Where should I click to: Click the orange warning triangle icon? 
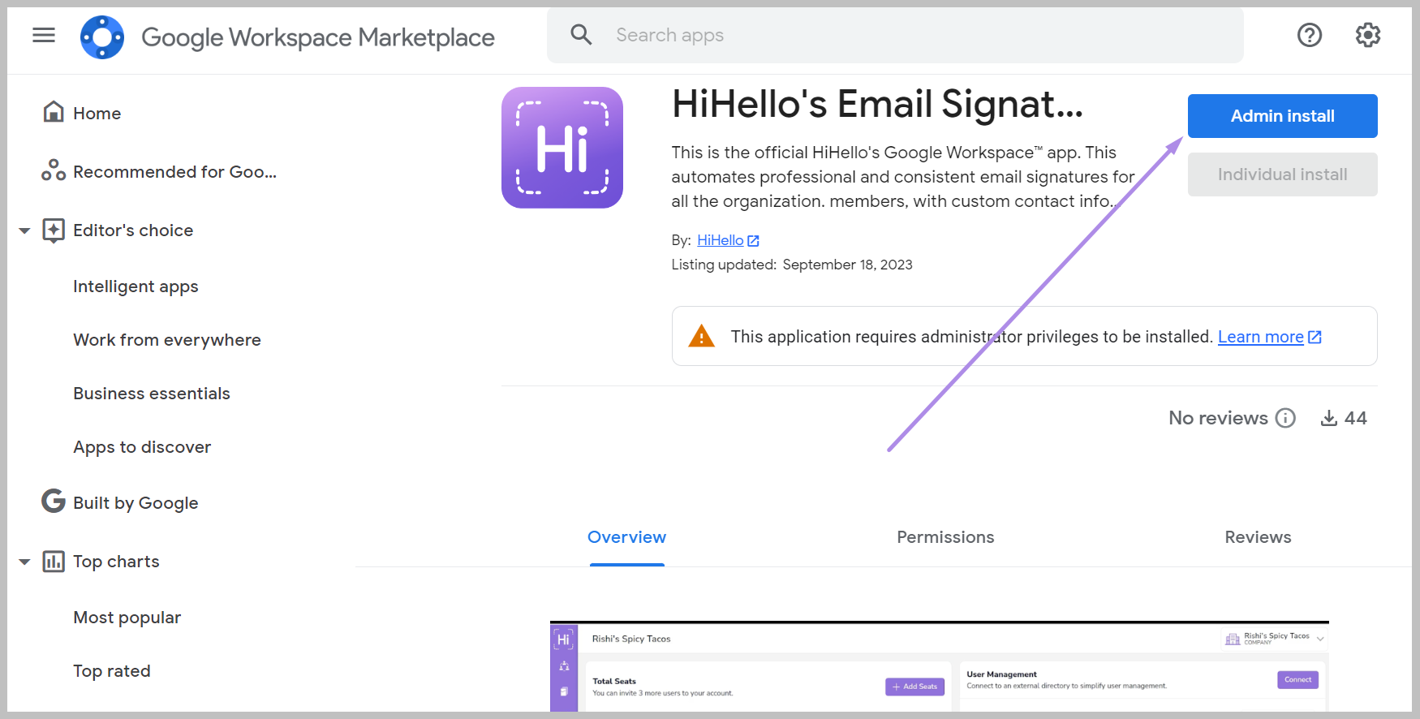coord(701,336)
